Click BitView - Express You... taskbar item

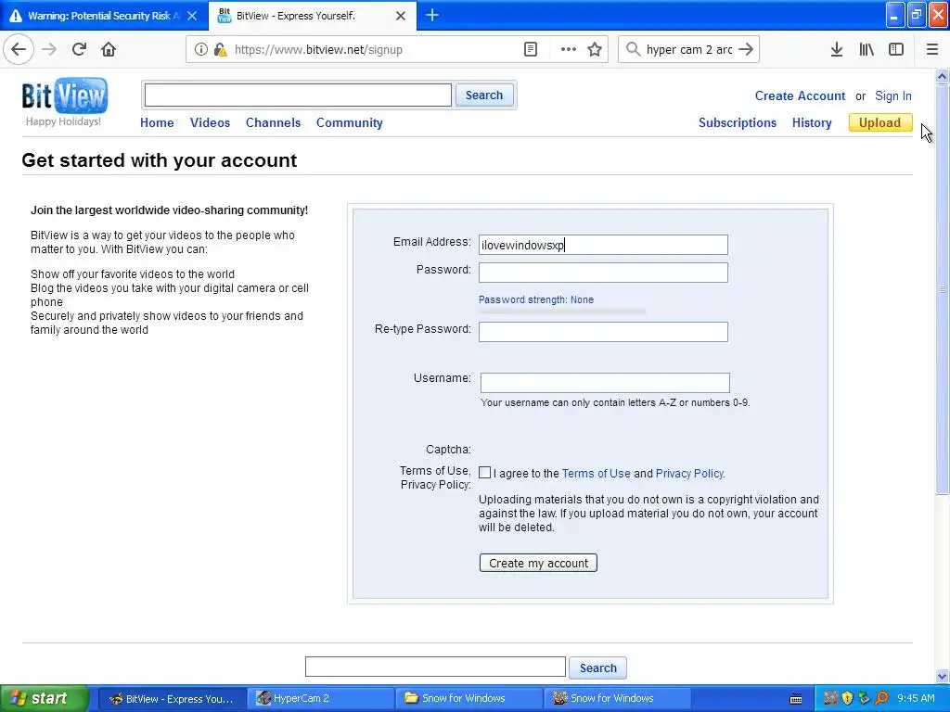coord(172,699)
